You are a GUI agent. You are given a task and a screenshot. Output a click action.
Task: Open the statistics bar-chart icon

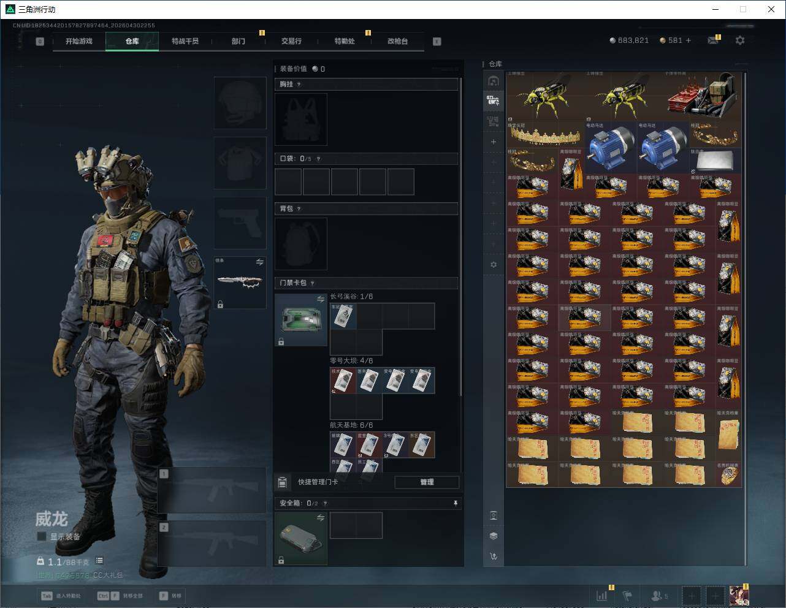tap(602, 596)
